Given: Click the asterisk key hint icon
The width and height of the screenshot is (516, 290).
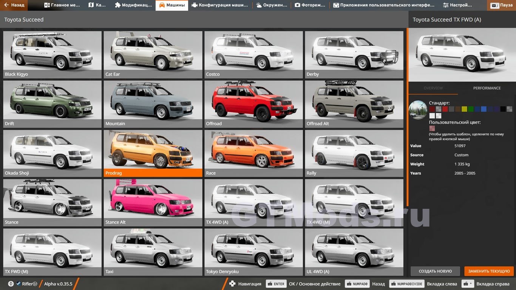Looking at the screenshot, I should pyautogui.click(x=468, y=284).
